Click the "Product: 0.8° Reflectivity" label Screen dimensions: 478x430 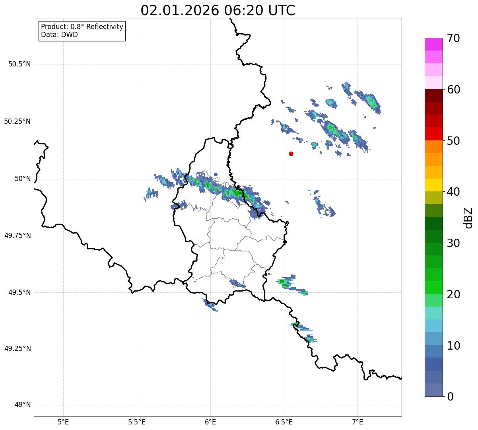82,27
